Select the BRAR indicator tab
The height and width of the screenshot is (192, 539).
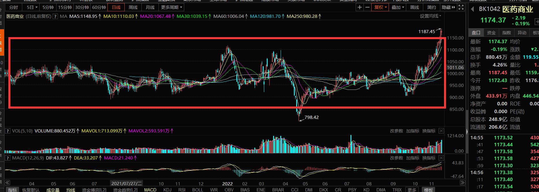[278, 190]
